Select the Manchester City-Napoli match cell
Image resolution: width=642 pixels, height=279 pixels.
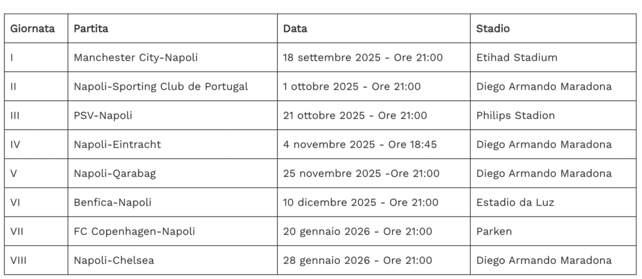[135, 58]
